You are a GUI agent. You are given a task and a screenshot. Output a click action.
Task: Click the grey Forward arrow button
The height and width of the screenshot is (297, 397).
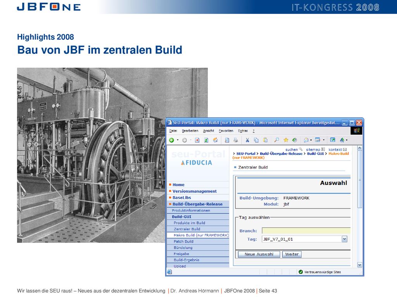185,140
